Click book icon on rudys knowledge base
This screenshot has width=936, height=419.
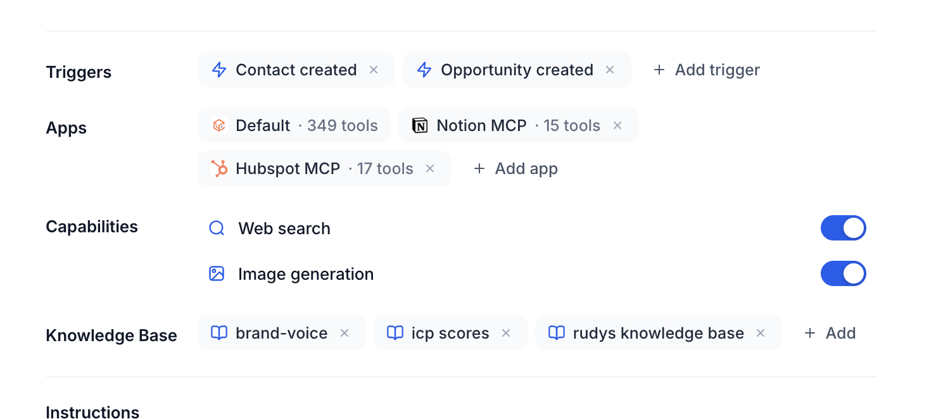click(x=557, y=333)
